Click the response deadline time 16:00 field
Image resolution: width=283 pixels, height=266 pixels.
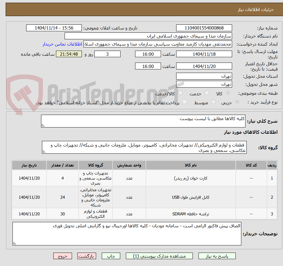pyautogui.click(x=148, y=54)
